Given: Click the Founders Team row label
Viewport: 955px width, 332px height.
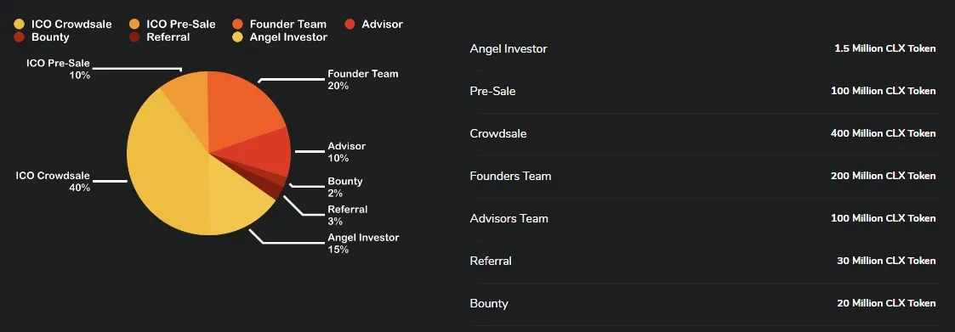Looking at the screenshot, I should pyautogui.click(x=510, y=176).
